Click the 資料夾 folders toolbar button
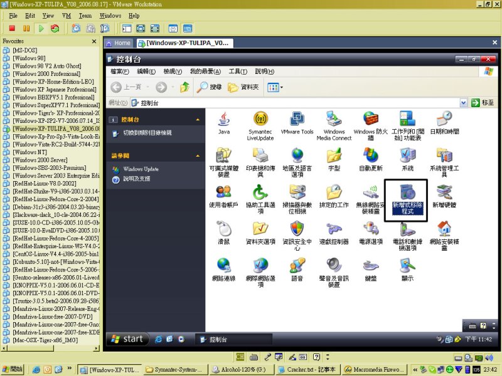 pos(243,87)
